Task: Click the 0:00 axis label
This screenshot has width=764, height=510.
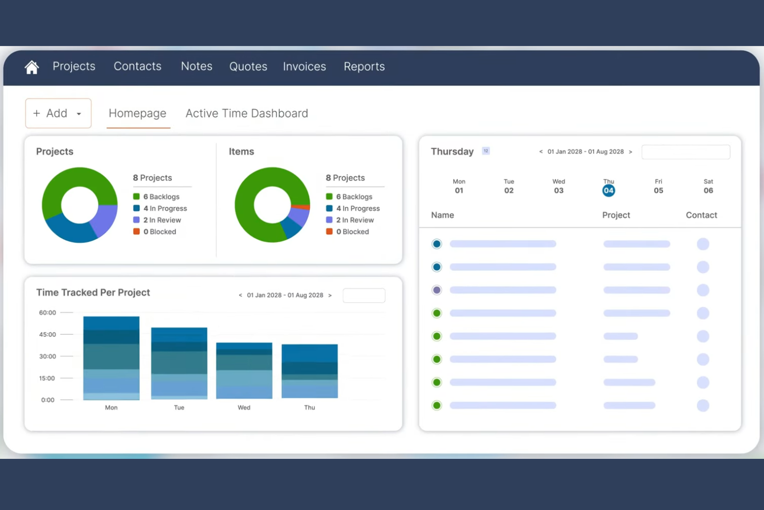Action: click(x=48, y=400)
